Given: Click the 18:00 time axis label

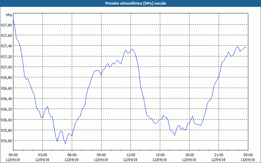Looking at the screenshot, I should 189,155.
